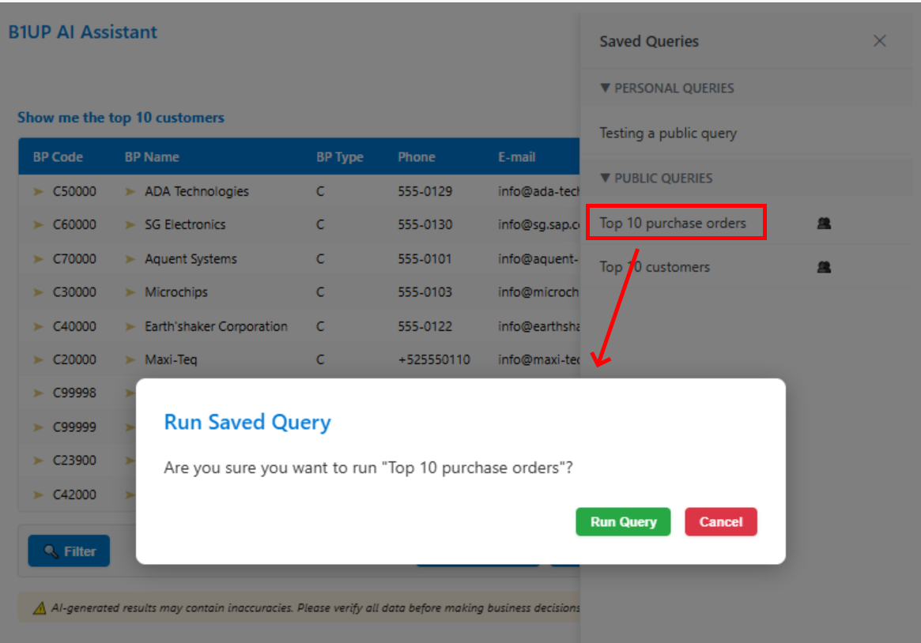Click the 'Show me the top 10 customers' heading
This screenshot has width=921, height=643.
tap(121, 118)
